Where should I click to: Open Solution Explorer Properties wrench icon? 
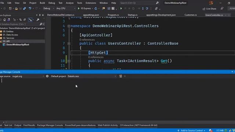point(38,20)
